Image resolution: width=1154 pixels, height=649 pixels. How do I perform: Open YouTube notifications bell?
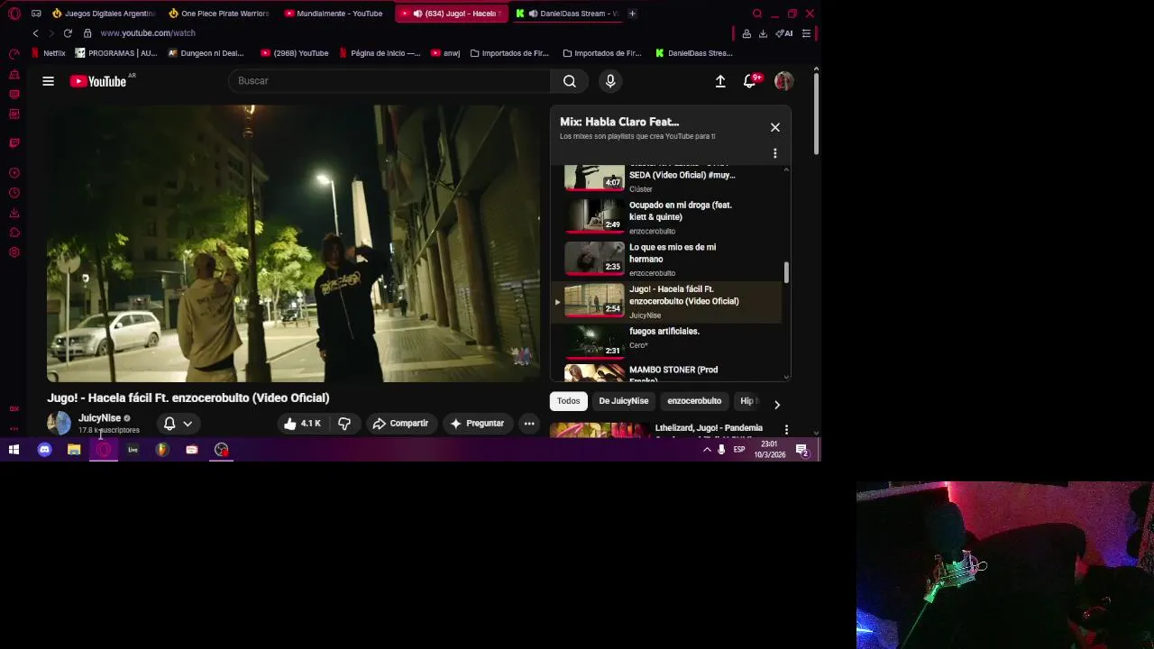749,81
